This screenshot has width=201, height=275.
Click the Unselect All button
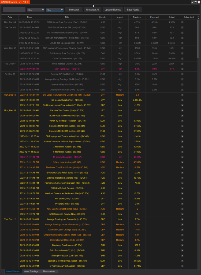pos(93,10)
